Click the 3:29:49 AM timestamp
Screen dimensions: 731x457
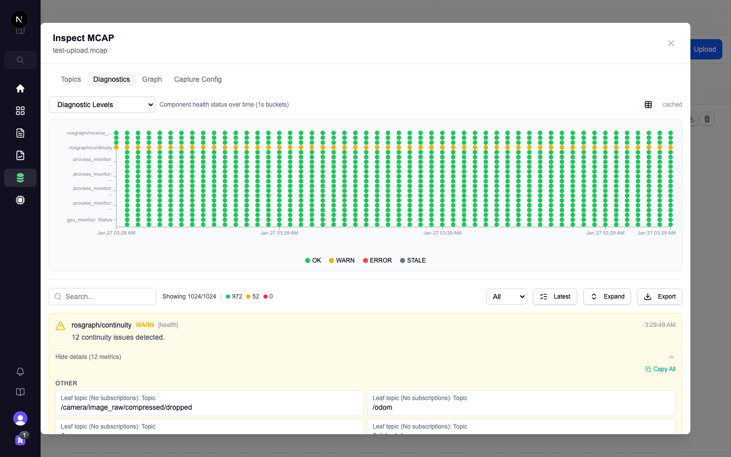pyautogui.click(x=660, y=325)
